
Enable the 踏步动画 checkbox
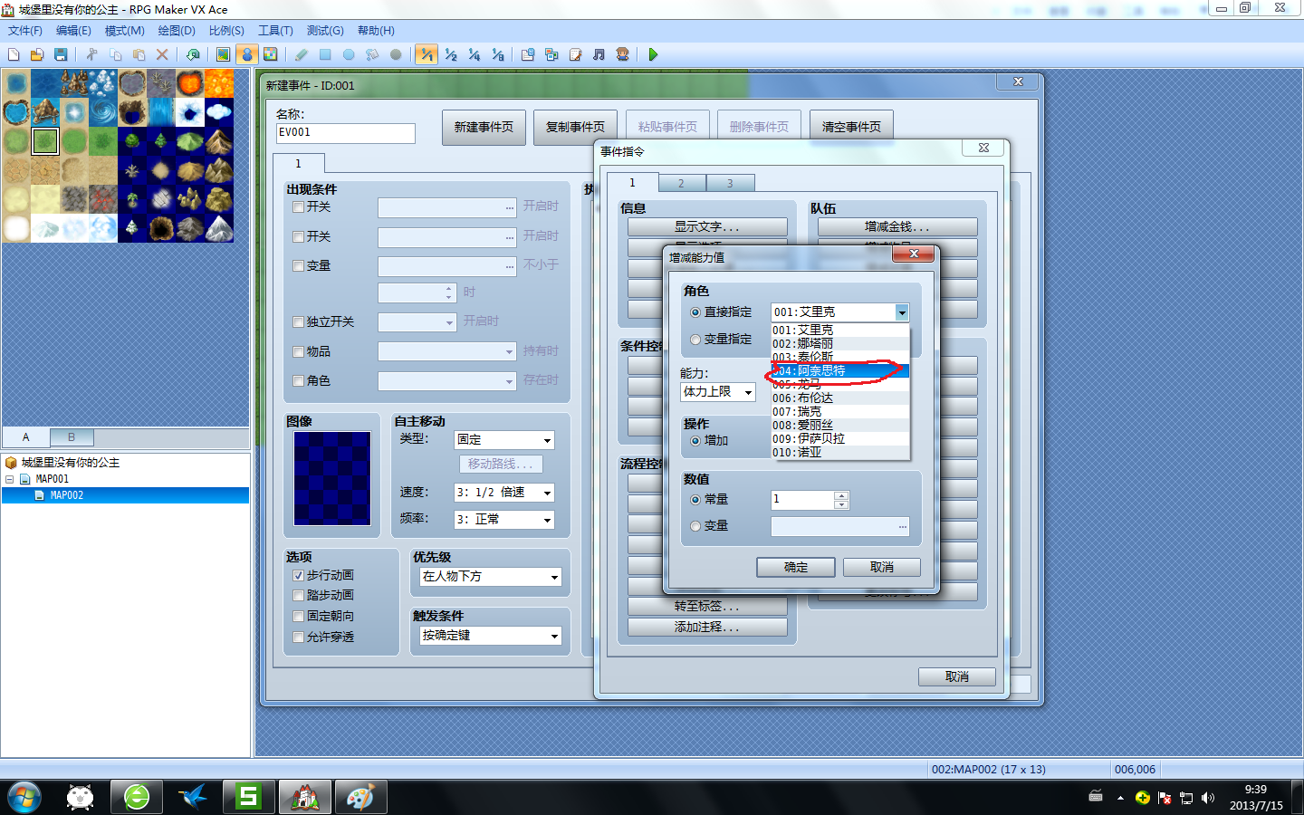click(x=298, y=596)
